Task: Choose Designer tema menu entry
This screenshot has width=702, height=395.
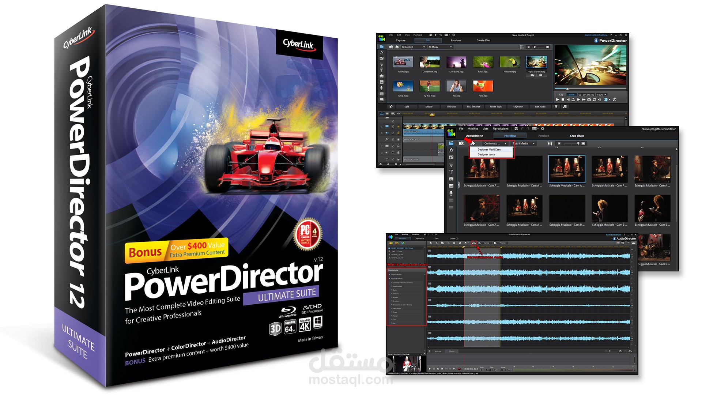Action: click(x=486, y=154)
